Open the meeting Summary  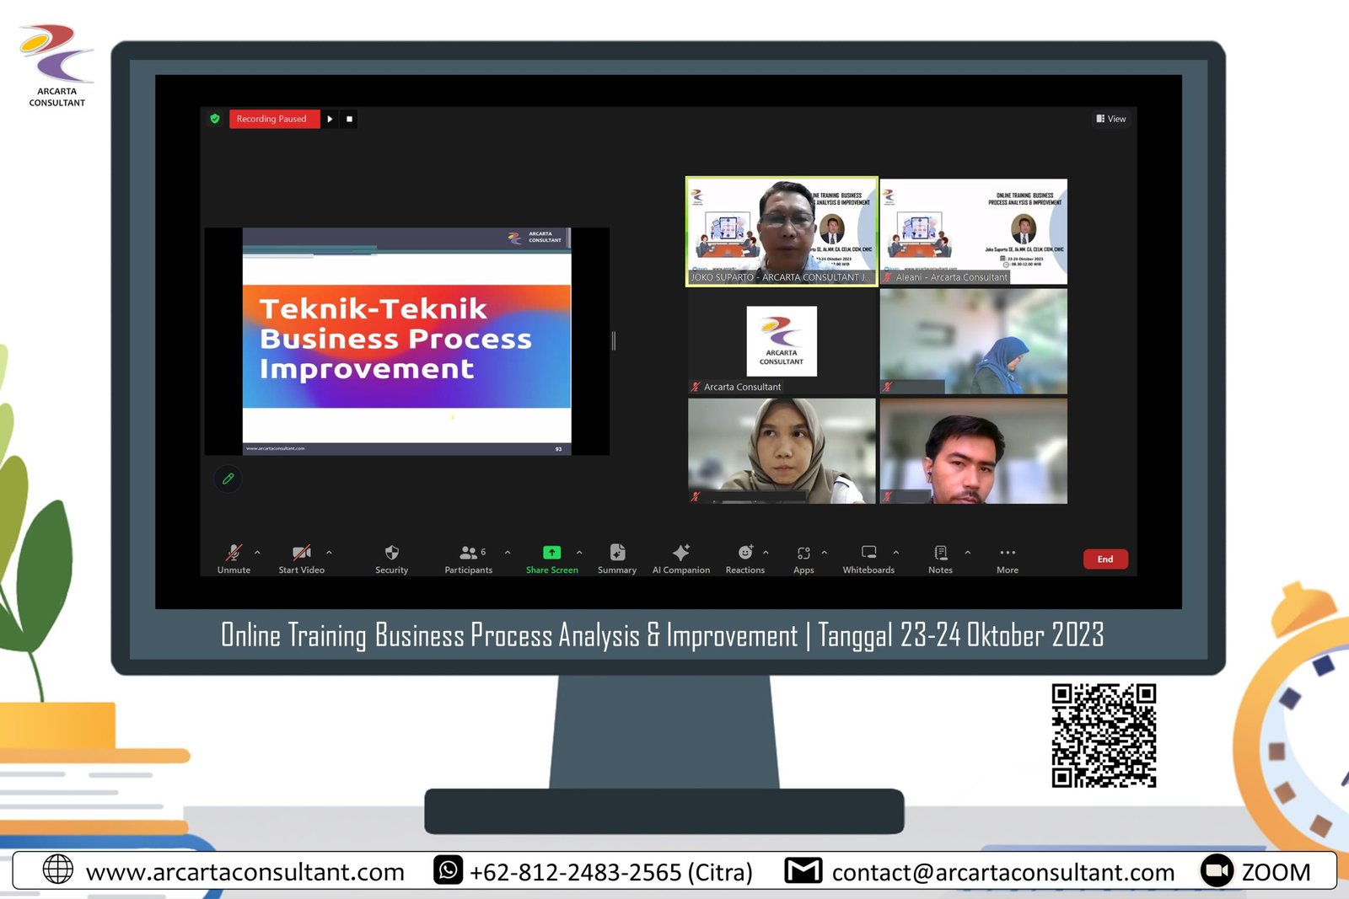click(x=617, y=554)
